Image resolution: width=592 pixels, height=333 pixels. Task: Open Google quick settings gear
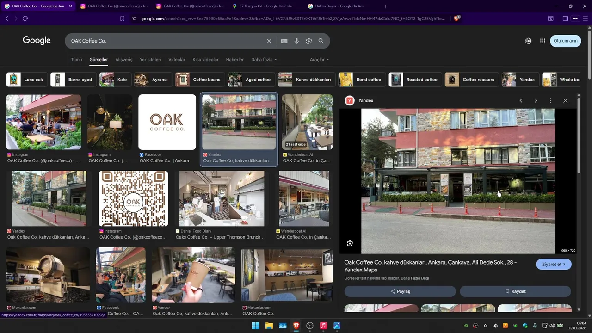[x=528, y=41]
